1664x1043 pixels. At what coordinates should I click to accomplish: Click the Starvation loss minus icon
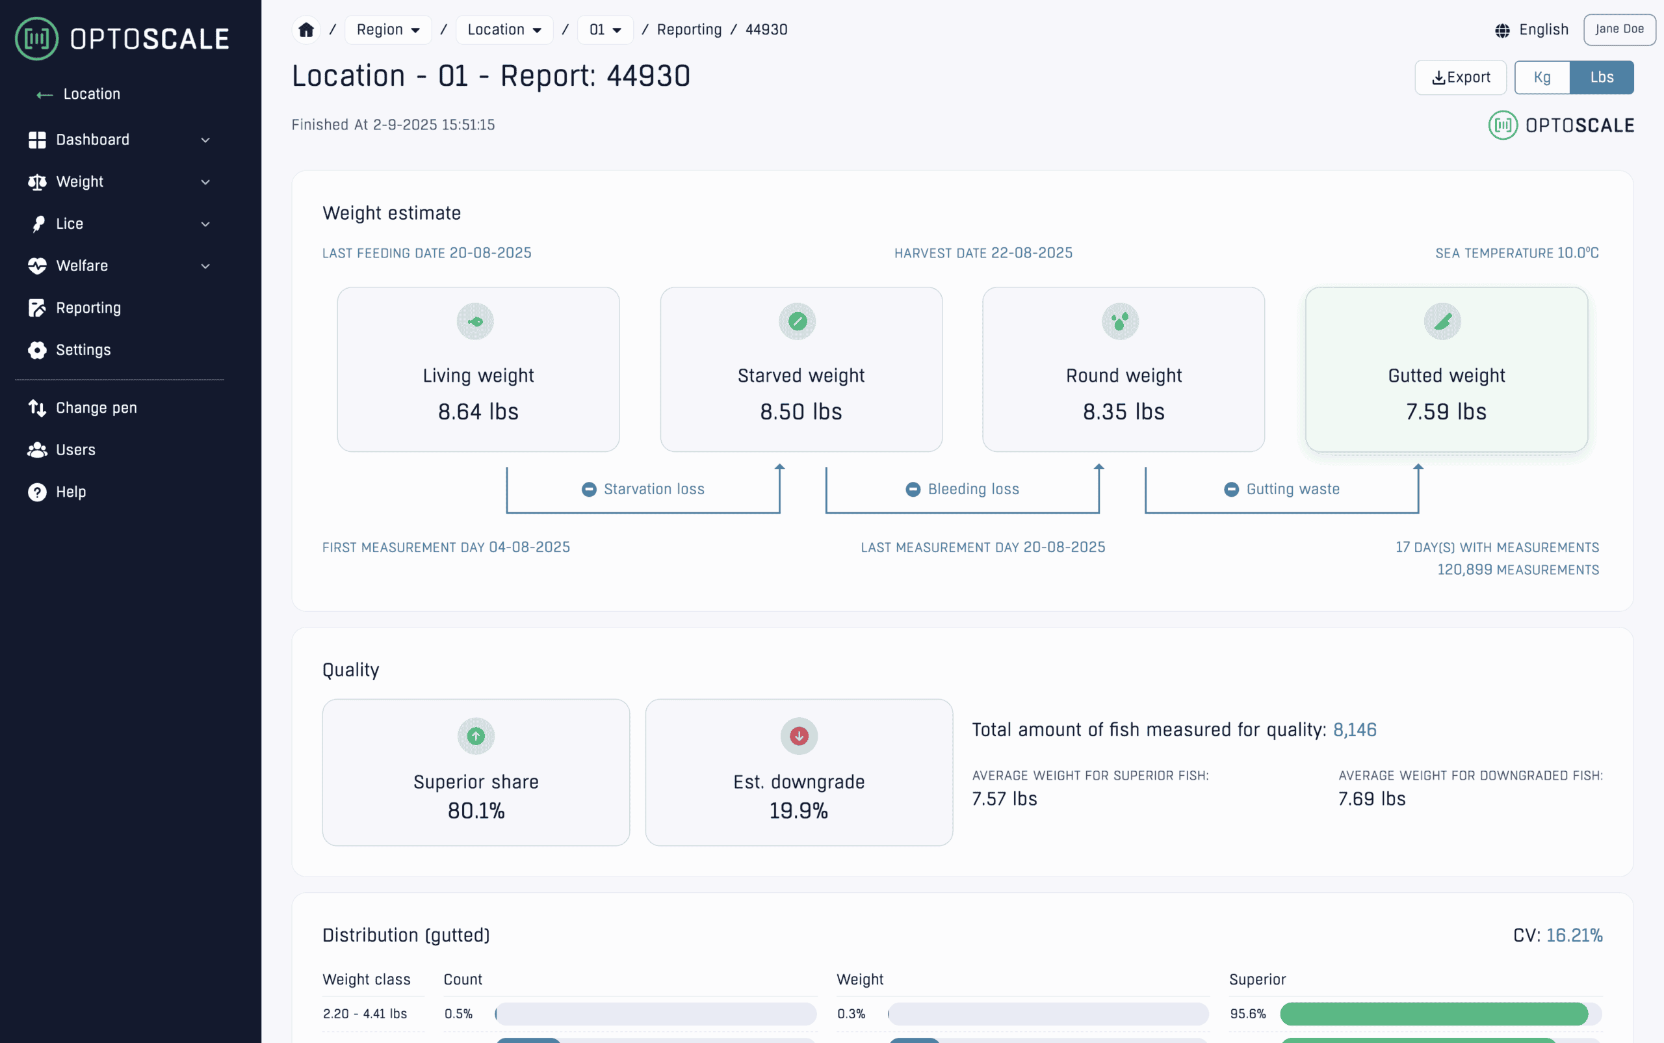pos(589,489)
